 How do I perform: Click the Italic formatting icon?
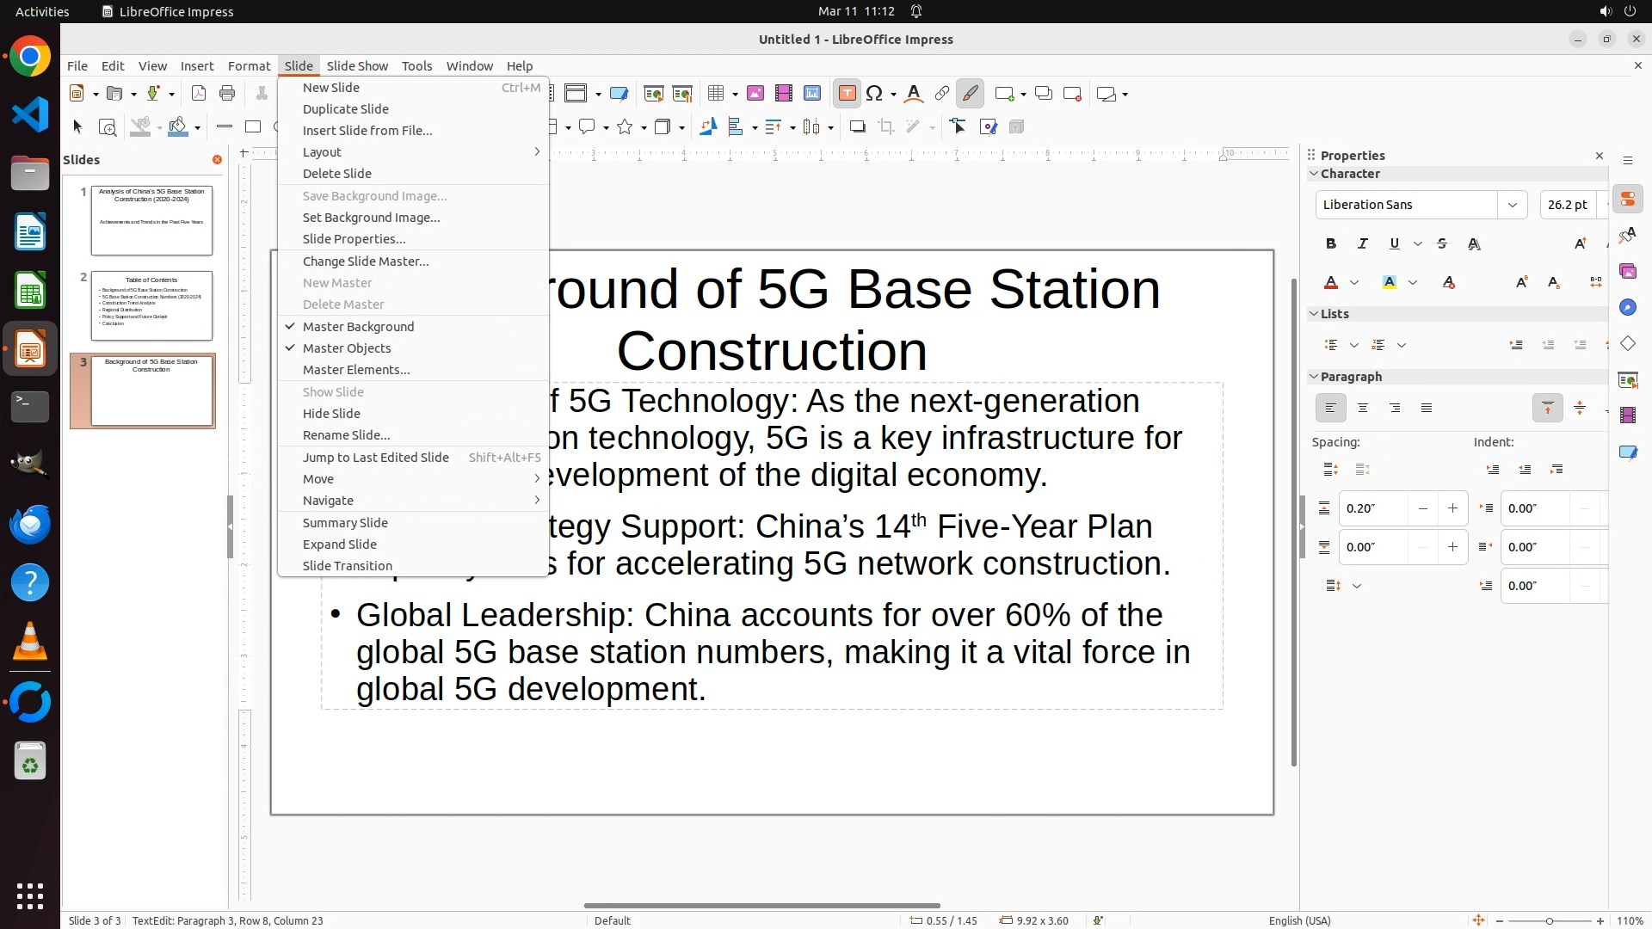pyautogui.click(x=1363, y=244)
